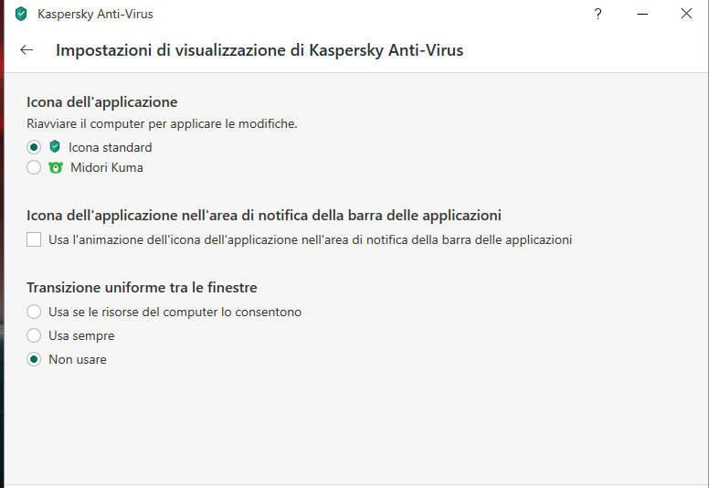This screenshot has width=709, height=488.
Task: Enable the taskbar icon animation checkbox
Action: pyautogui.click(x=34, y=239)
